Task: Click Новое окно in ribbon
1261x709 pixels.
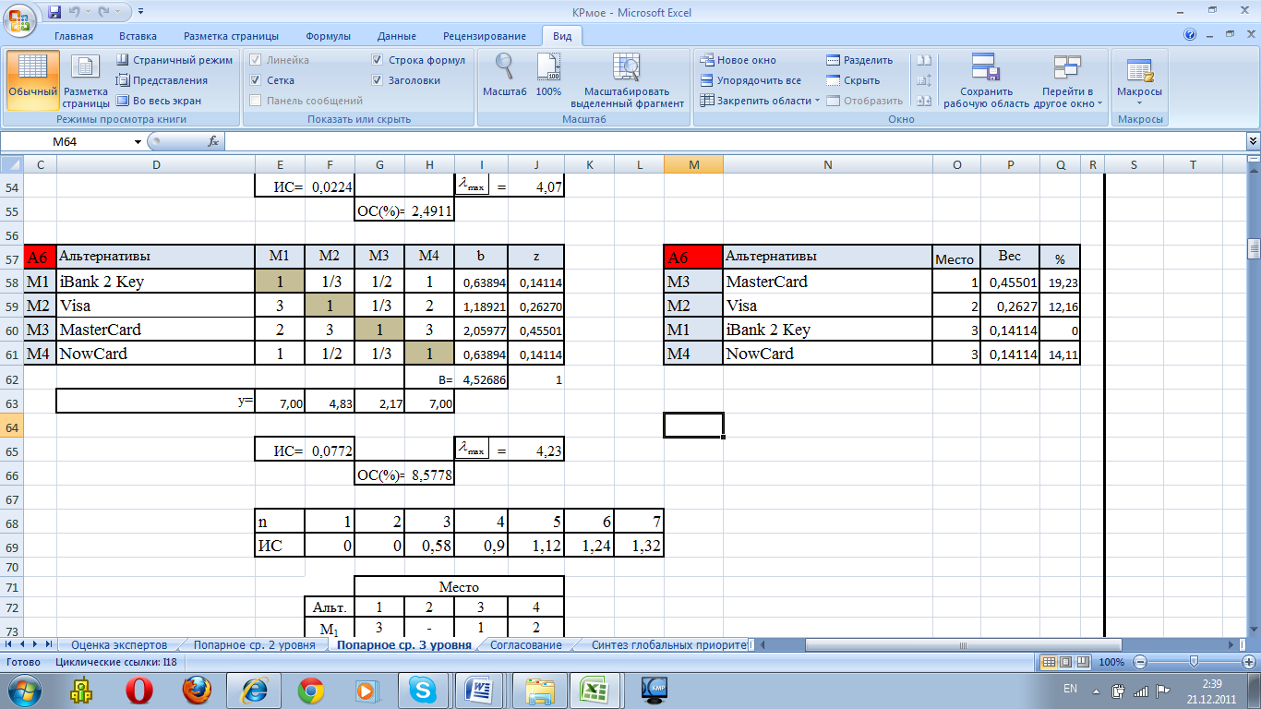Action: tap(738, 60)
